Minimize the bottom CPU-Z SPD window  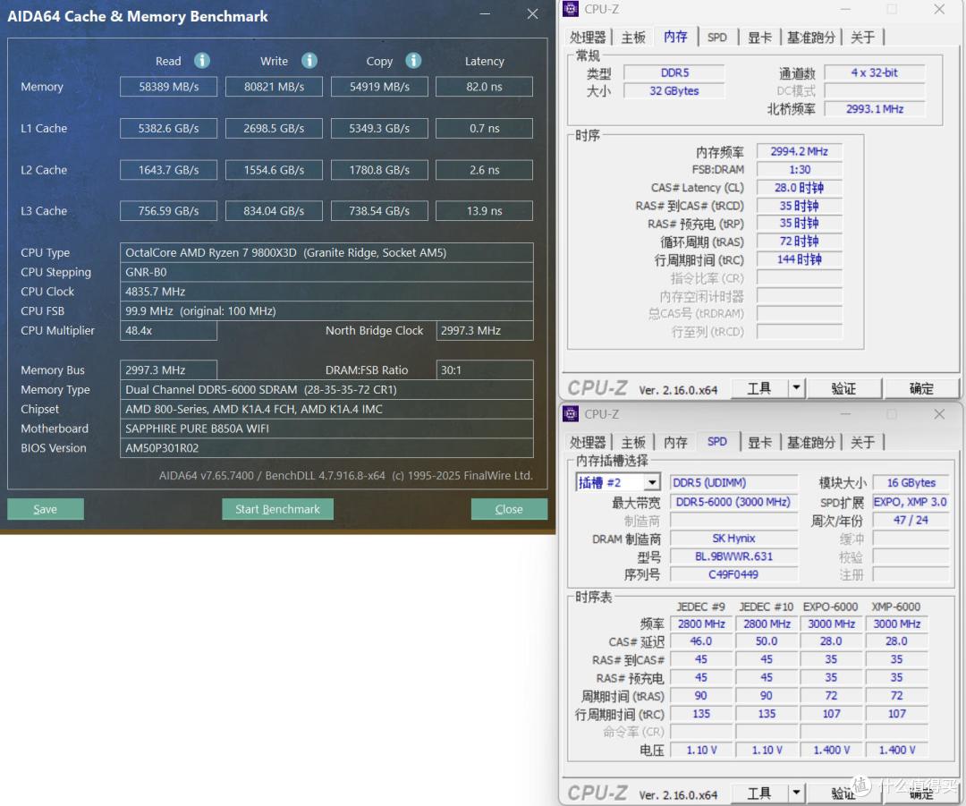(x=845, y=414)
